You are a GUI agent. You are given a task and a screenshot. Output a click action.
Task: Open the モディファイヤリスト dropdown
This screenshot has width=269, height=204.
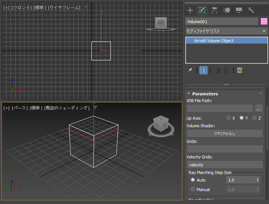click(x=226, y=31)
